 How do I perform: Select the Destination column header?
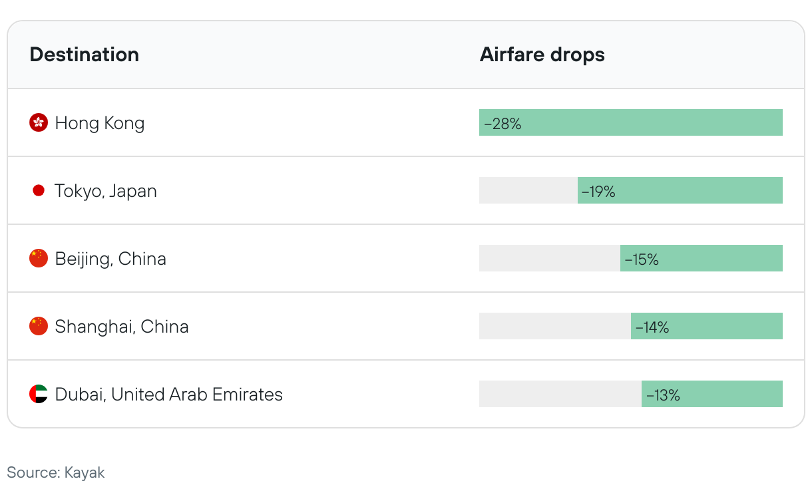pos(85,55)
